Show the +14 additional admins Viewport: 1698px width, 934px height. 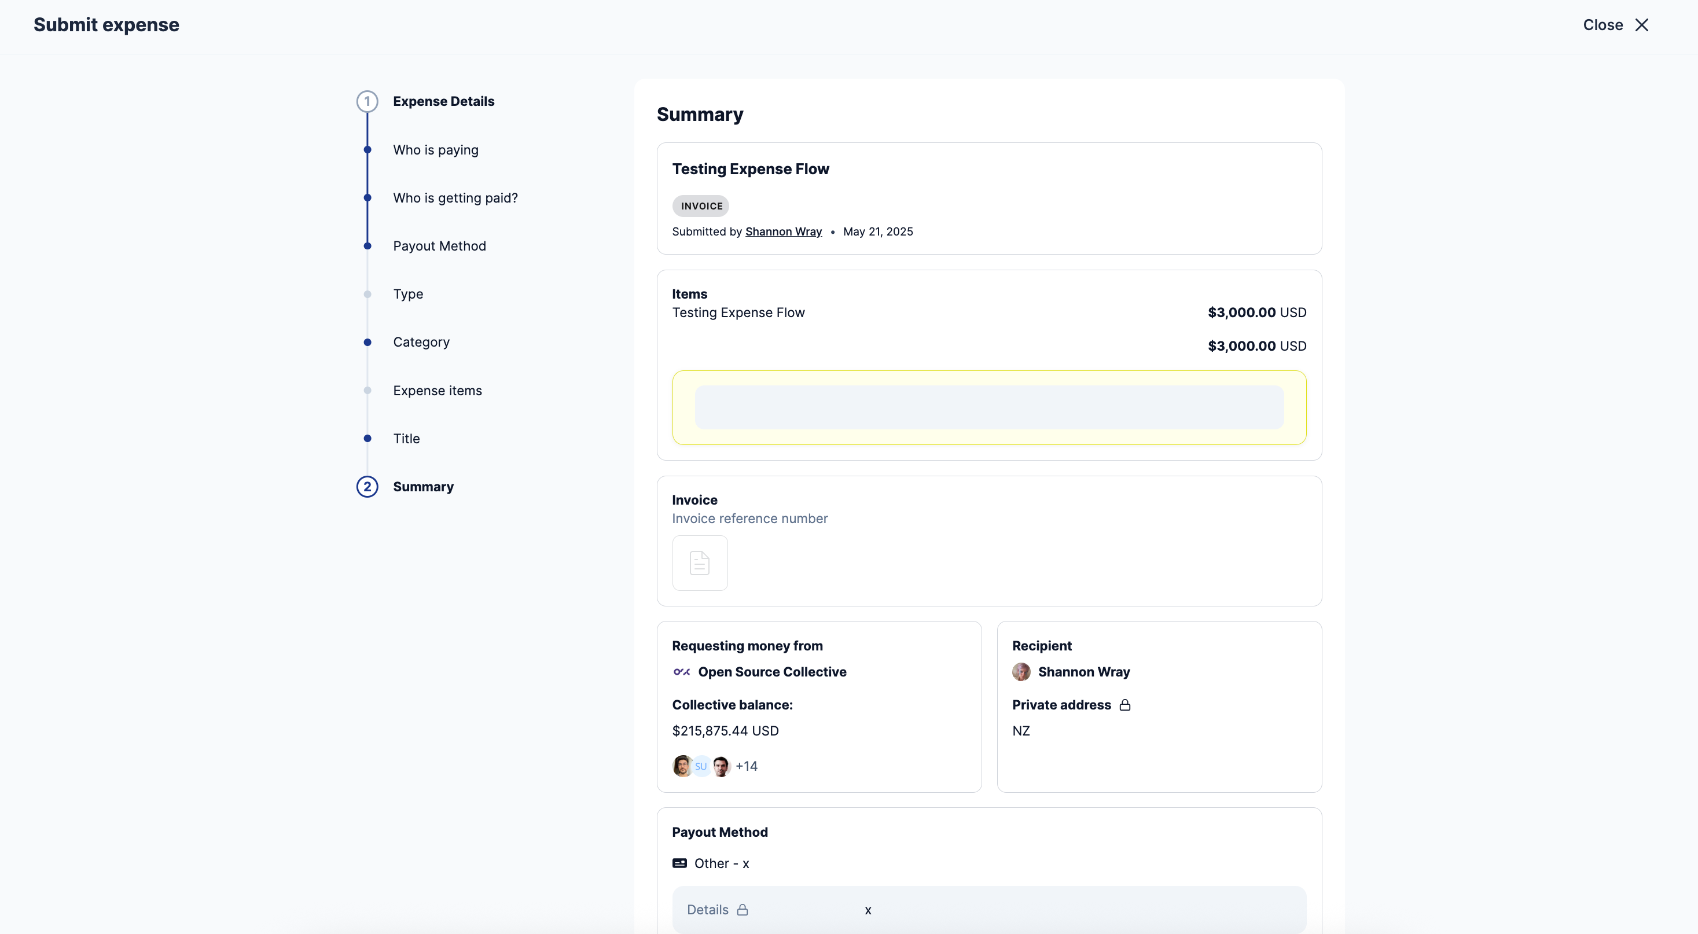[x=746, y=766]
